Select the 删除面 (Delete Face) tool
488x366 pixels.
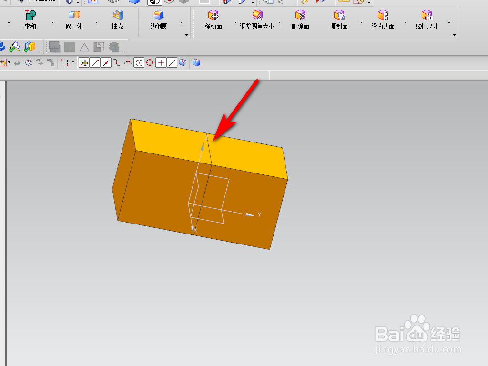pyautogui.click(x=301, y=19)
